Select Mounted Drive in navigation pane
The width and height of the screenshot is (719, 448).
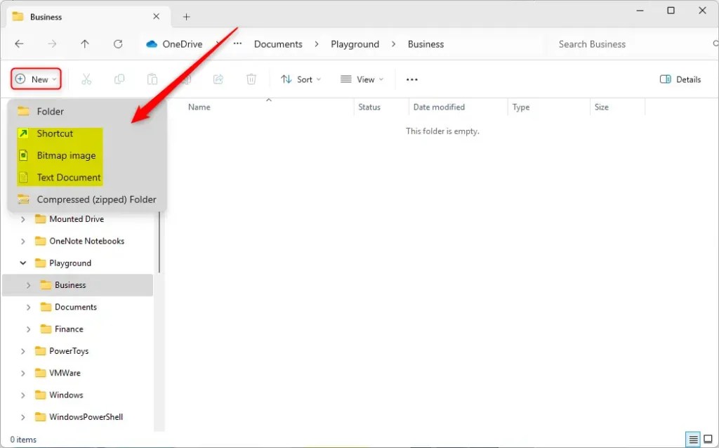coord(77,219)
